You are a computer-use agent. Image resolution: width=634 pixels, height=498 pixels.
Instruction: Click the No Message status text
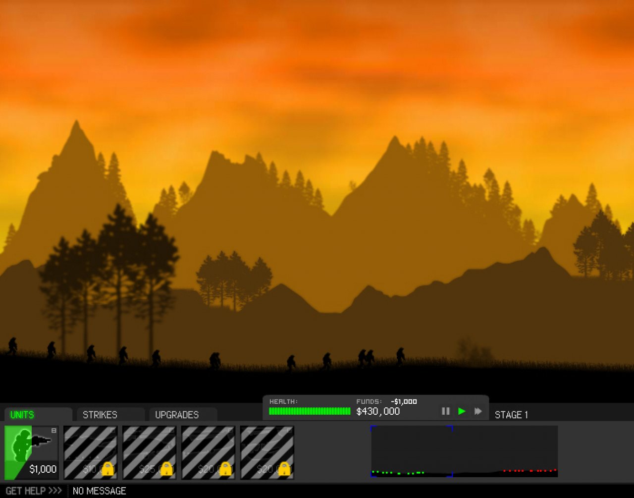tap(100, 491)
